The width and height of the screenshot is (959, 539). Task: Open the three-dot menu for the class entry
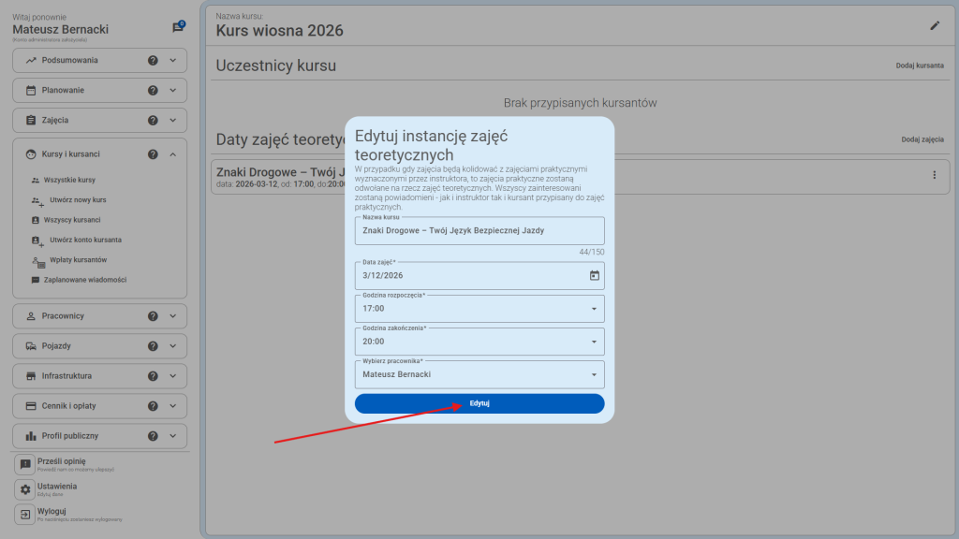pos(934,175)
